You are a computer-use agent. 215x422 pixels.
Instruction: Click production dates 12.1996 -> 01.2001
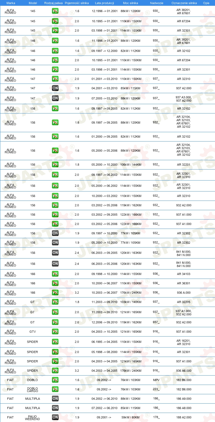pyautogui.click(x=104, y=11)
